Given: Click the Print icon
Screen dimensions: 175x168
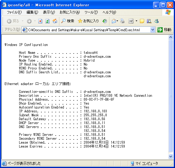Looking at the screenshot, I should pyautogui.click(x=123, y=21).
